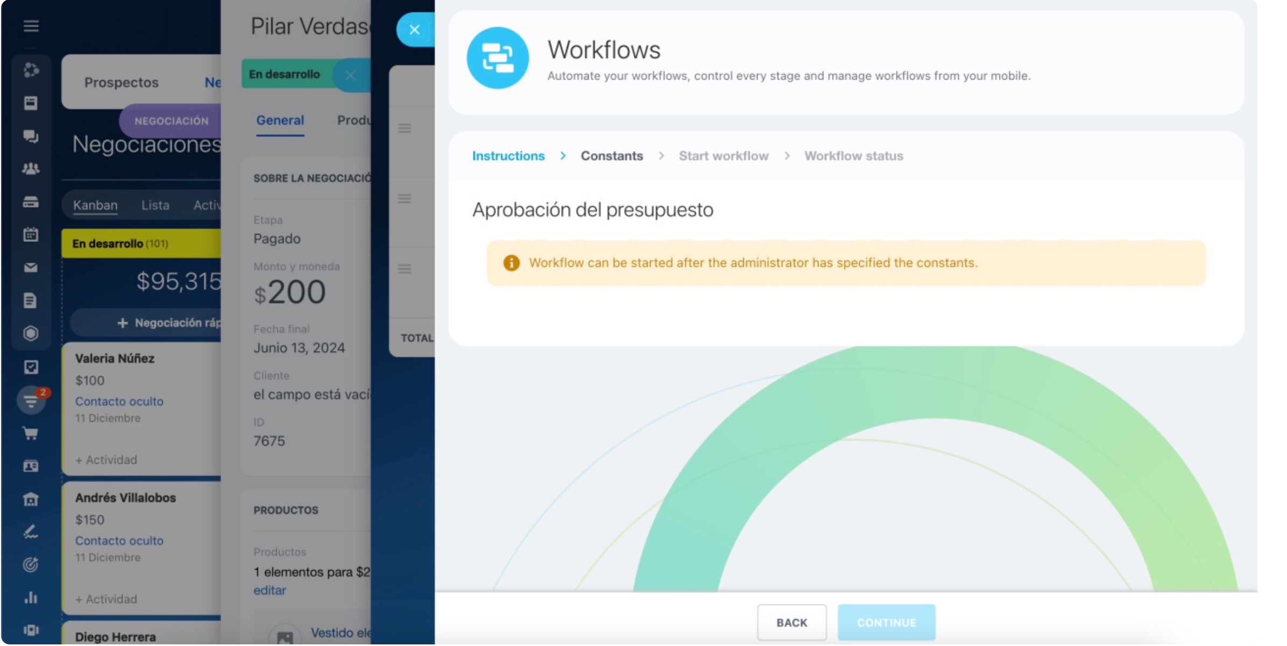Switch to the Workflow status step
This screenshot has height=646, width=1287.
click(853, 156)
